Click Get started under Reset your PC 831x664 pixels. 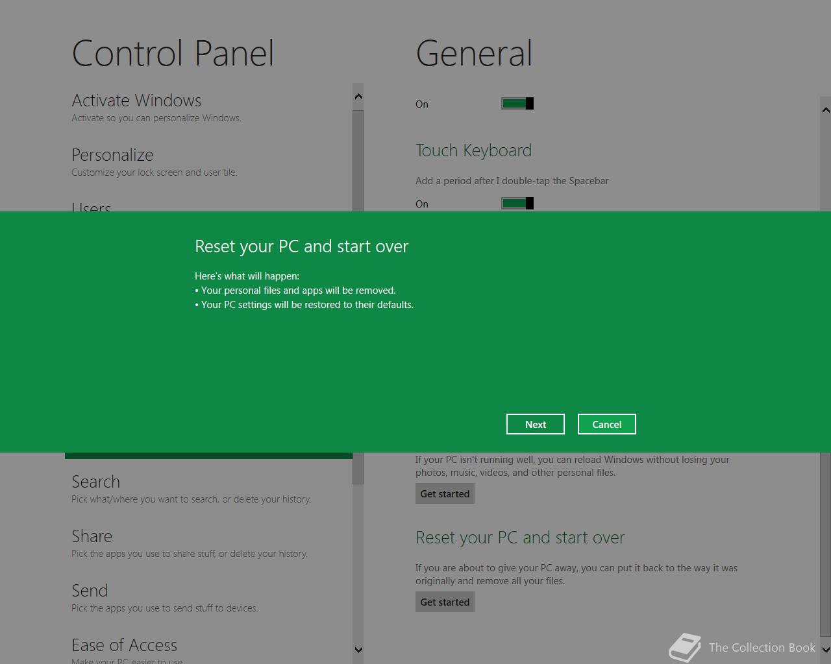click(x=445, y=602)
